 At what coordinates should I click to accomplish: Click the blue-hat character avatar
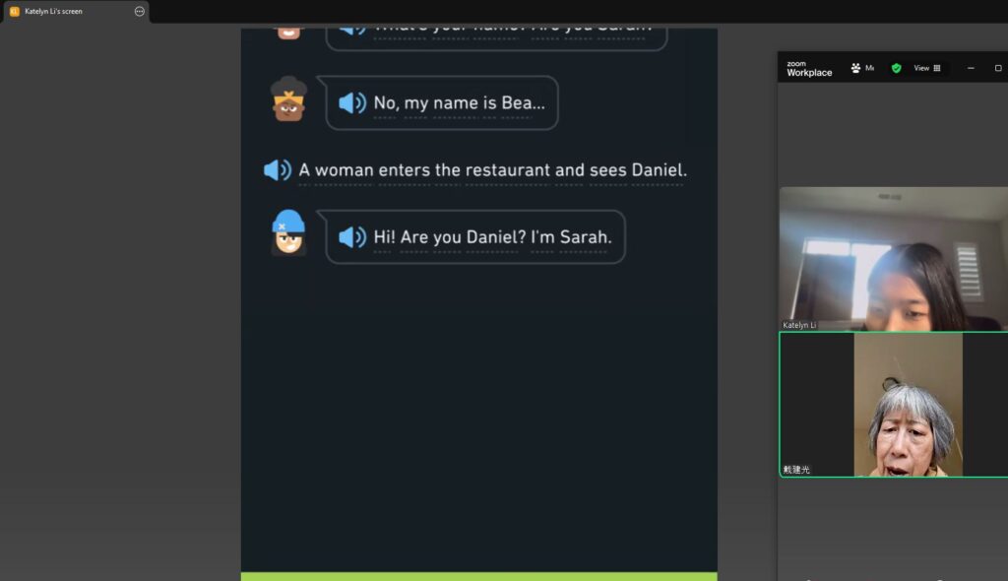pos(288,232)
